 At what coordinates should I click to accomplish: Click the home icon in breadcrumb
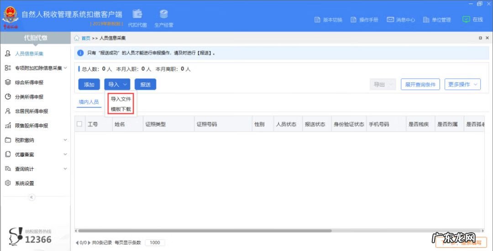pos(77,38)
